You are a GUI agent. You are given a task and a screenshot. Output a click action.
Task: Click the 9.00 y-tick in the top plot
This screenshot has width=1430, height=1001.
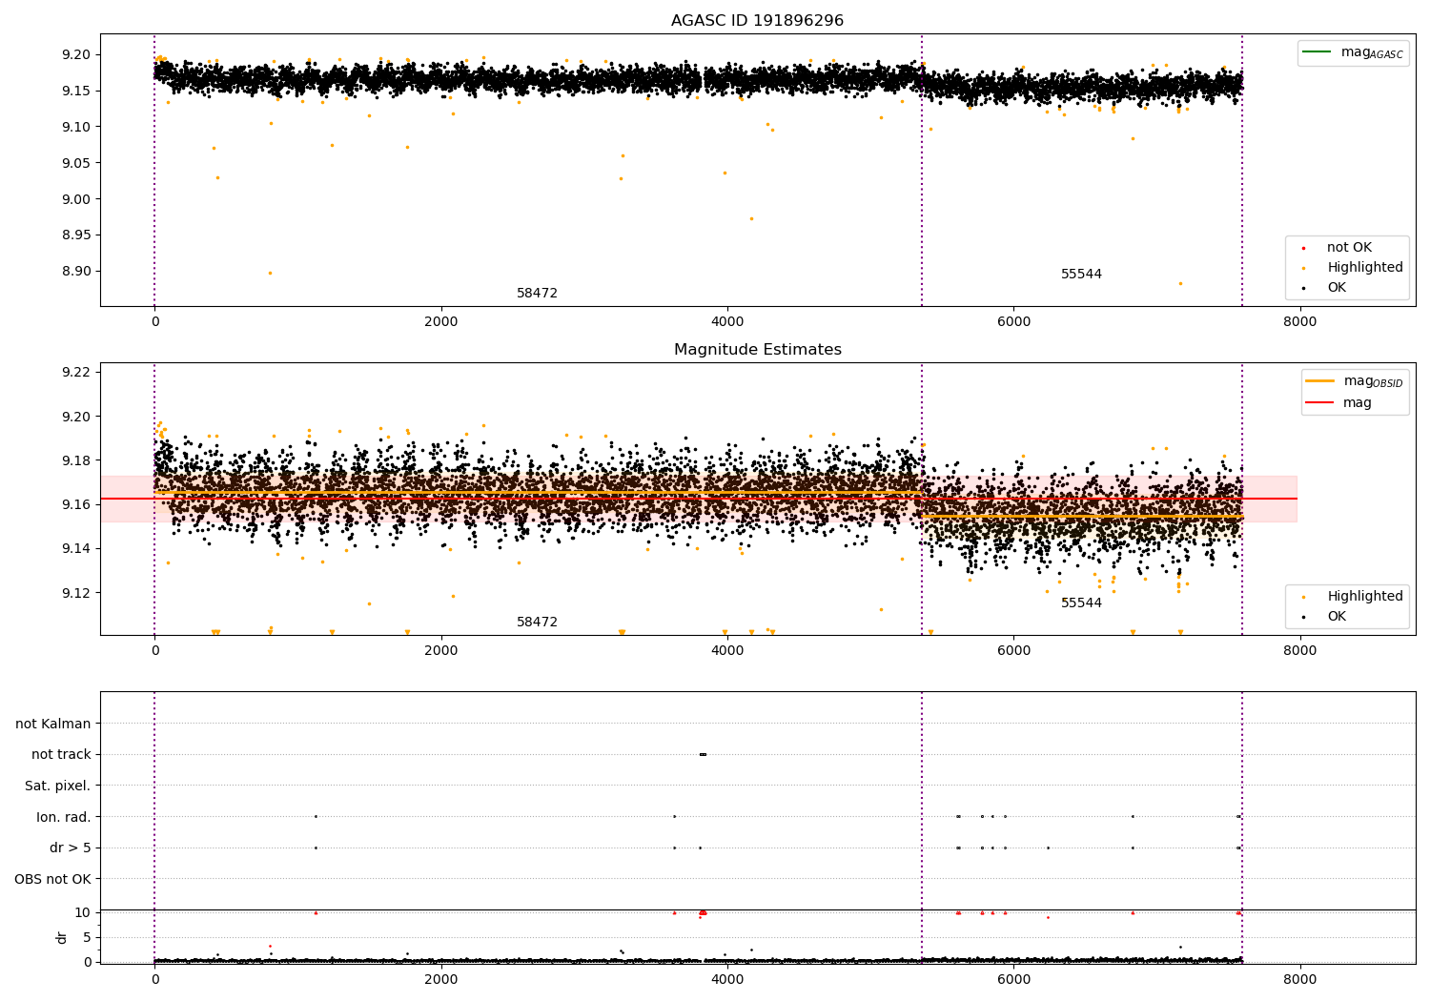coord(75,199)
